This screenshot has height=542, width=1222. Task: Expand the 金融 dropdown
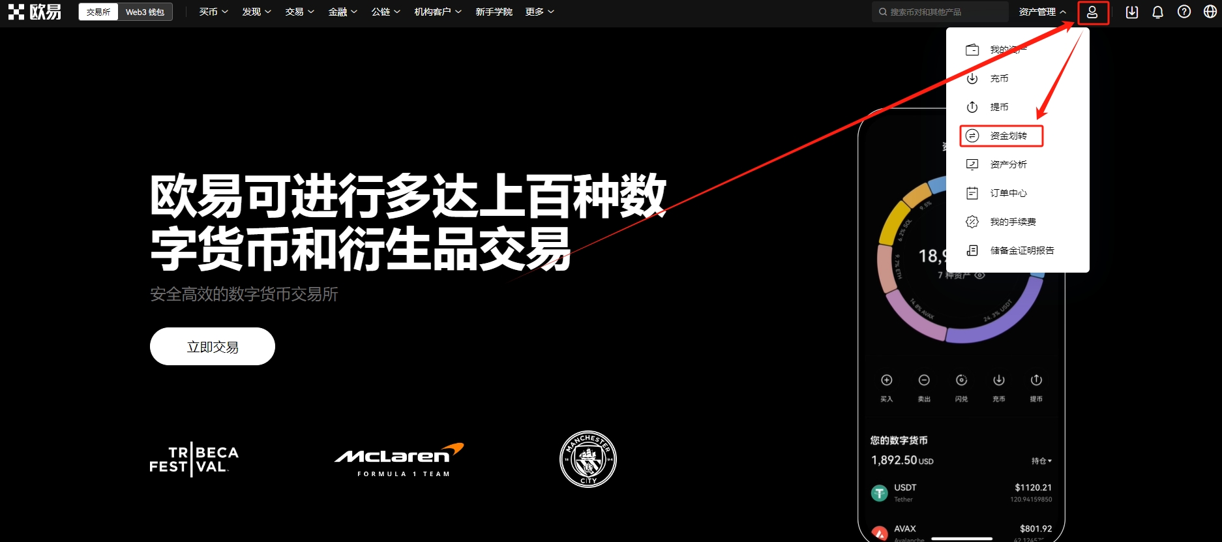pyautogui.click(x=343, y=12)
